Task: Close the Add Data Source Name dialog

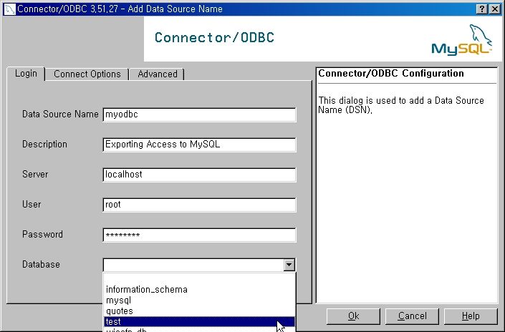Action: pos(494,9)
